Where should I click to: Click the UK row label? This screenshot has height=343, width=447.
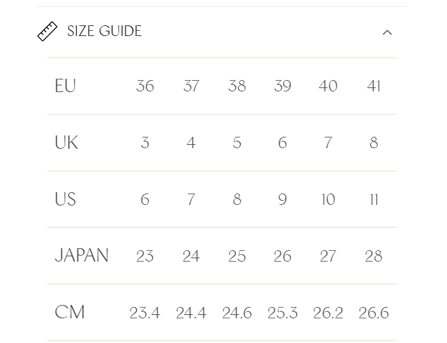66,142
